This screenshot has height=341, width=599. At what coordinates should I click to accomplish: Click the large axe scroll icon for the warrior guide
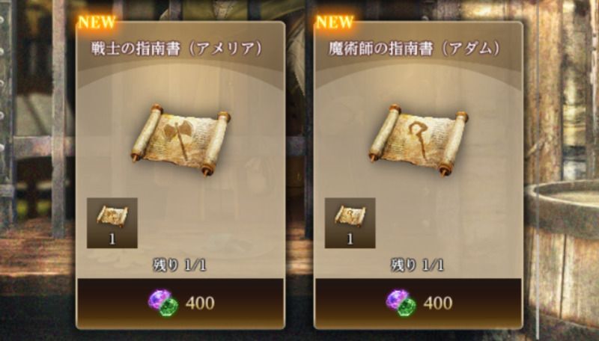coord(180,140)
